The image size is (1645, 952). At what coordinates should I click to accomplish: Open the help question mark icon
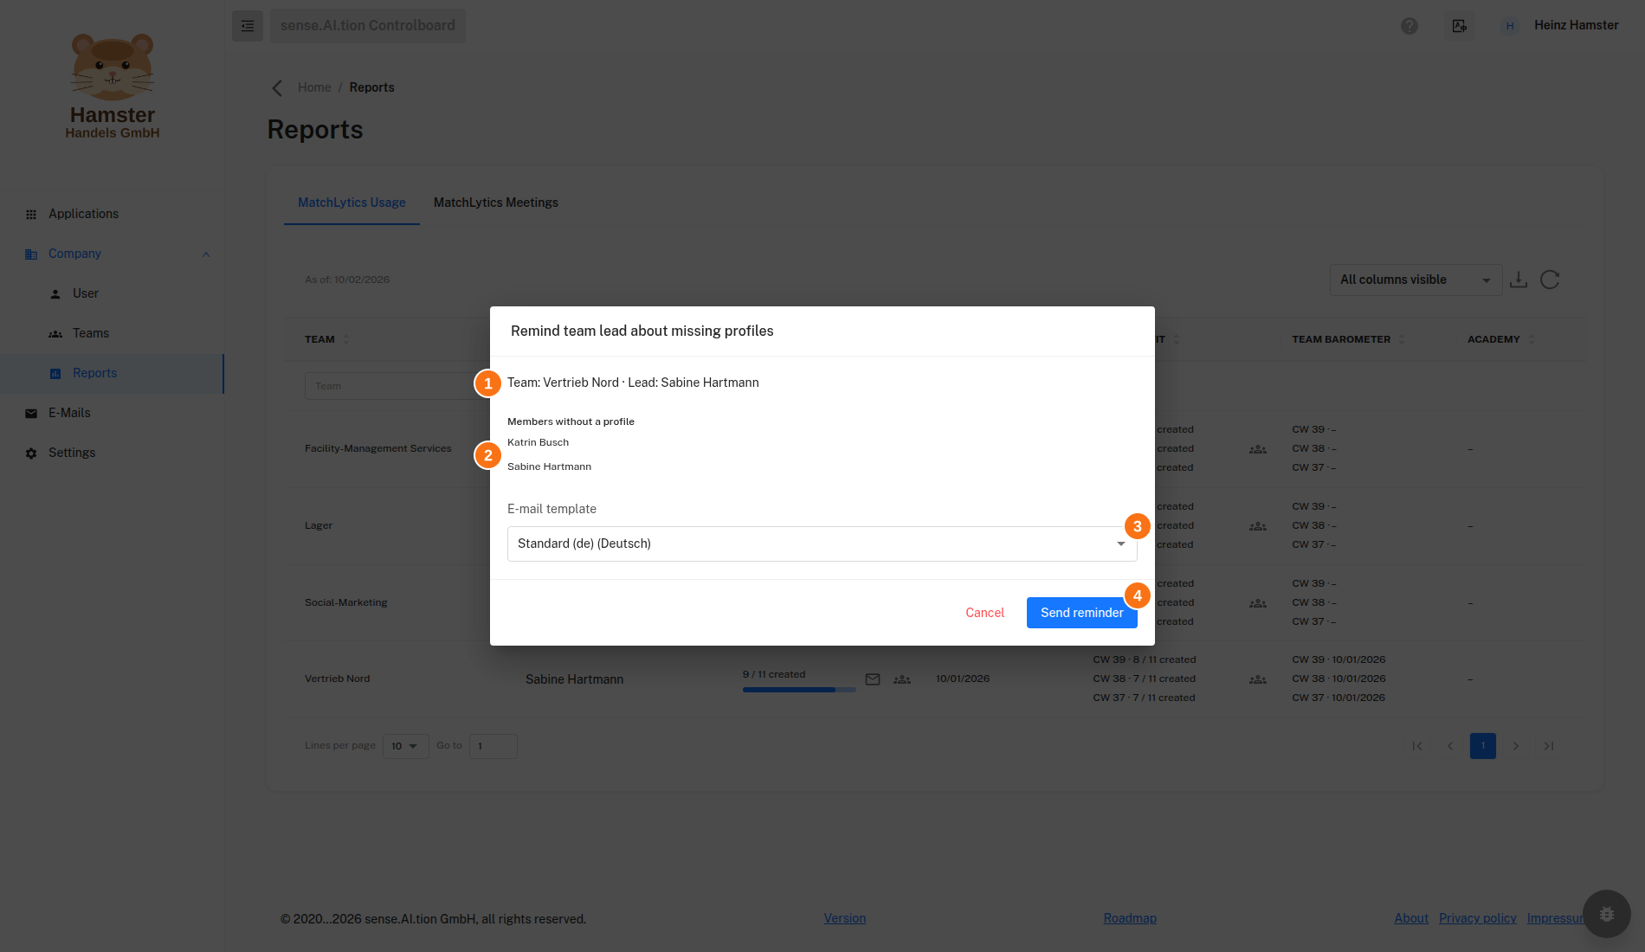point(1410,26)
